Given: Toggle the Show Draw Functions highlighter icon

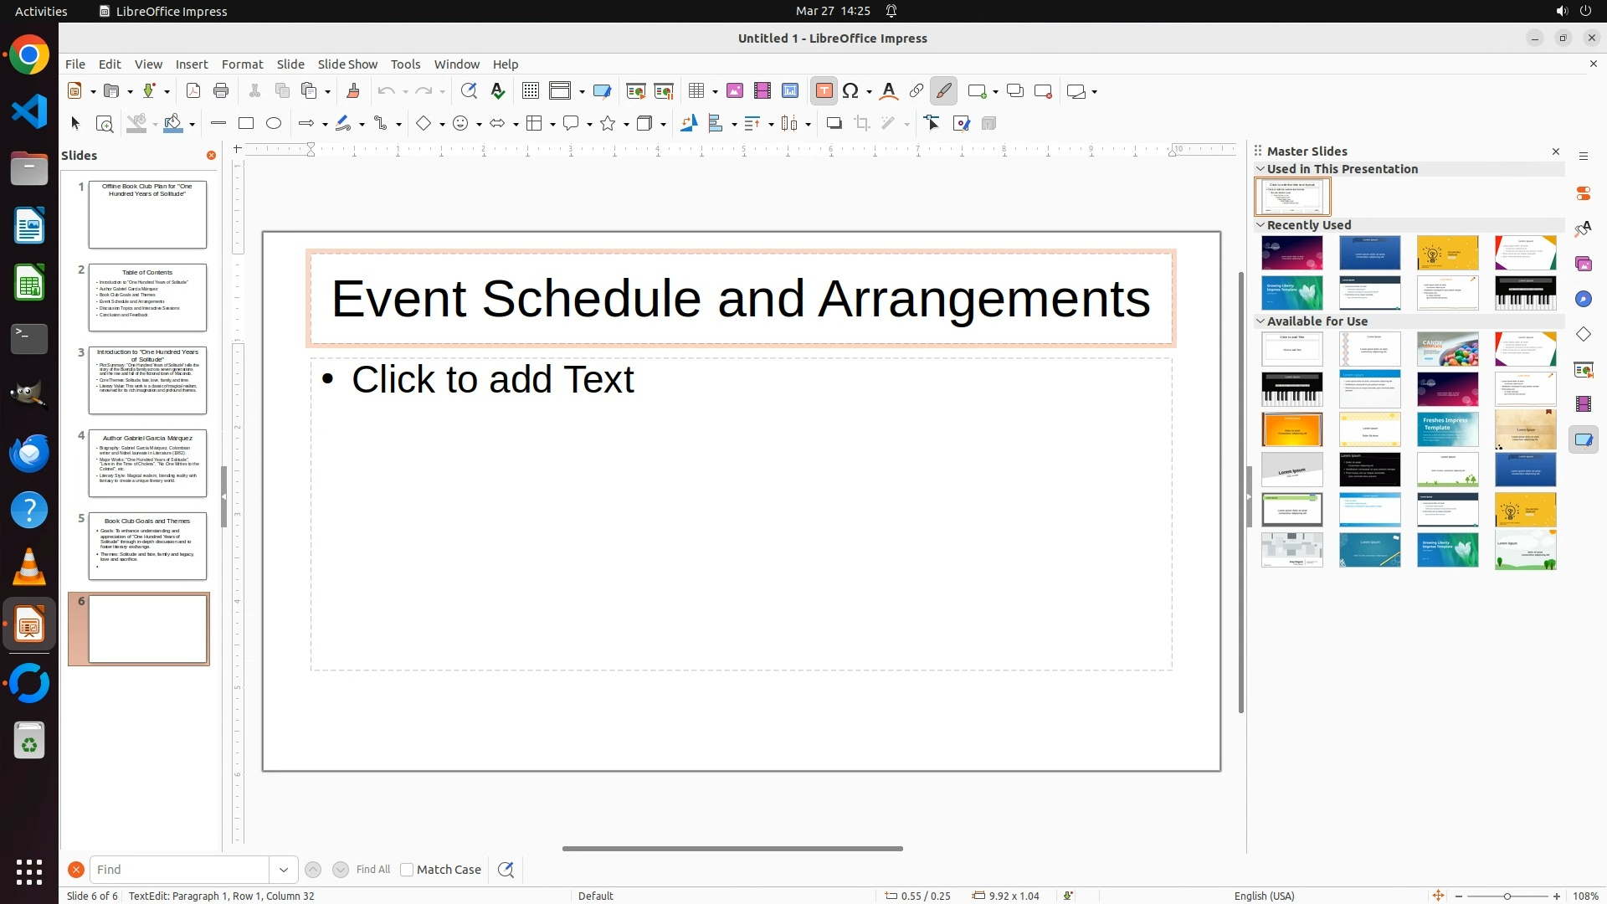Looking at the screenshot, I should tap(943, 91).
